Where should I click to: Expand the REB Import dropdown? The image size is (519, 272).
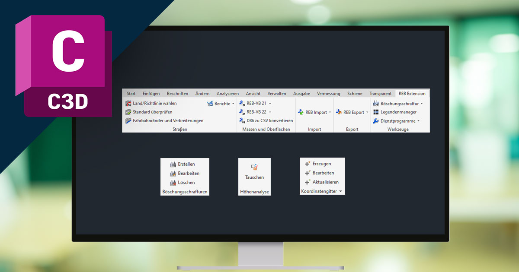coord(330,112)
